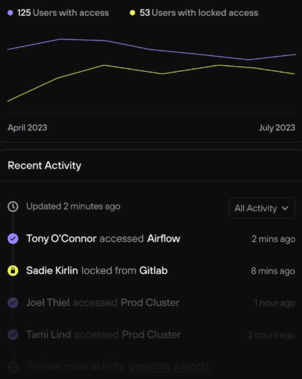Click purple checkmark icon next to Tony O'Connor
This screenshot has width=302, height=379.
click(x=13, y=238)
